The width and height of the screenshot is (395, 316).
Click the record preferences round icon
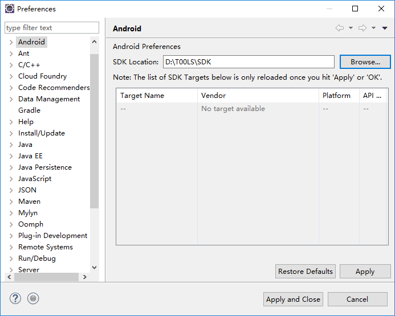pyautogui.click(x=33, y=299)
